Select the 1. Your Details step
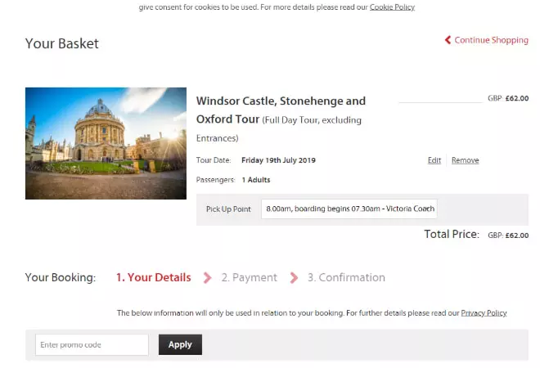This screenshot has height=368, width=540. [153, 277]
